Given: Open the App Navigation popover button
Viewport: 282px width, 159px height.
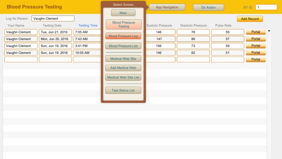Looking at the screenshot, I should (167, 7).
